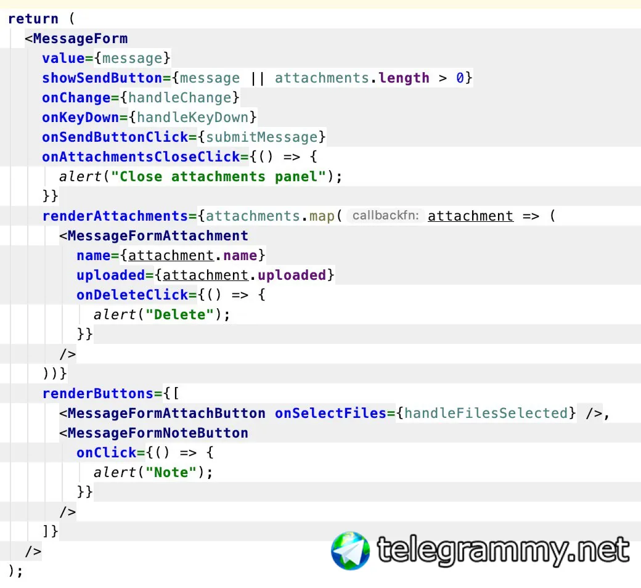Select the 'value' attribute name
The width and height of the screenshot is (641, 588).
point(63,58)
